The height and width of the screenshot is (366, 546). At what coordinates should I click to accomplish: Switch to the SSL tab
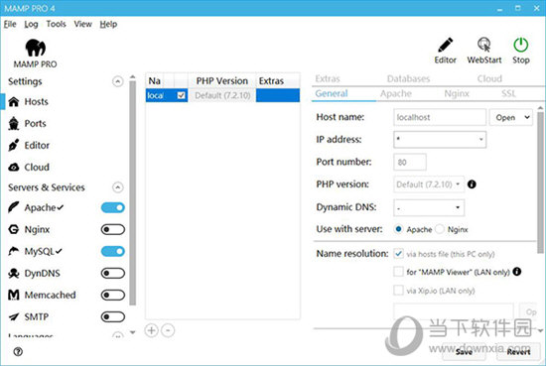coord(508,93)
